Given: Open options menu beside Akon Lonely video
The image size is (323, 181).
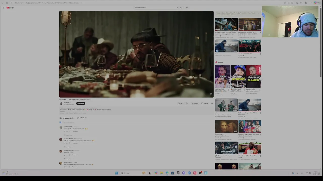Looking at the screenshot, I should click(x=260, y=156).
